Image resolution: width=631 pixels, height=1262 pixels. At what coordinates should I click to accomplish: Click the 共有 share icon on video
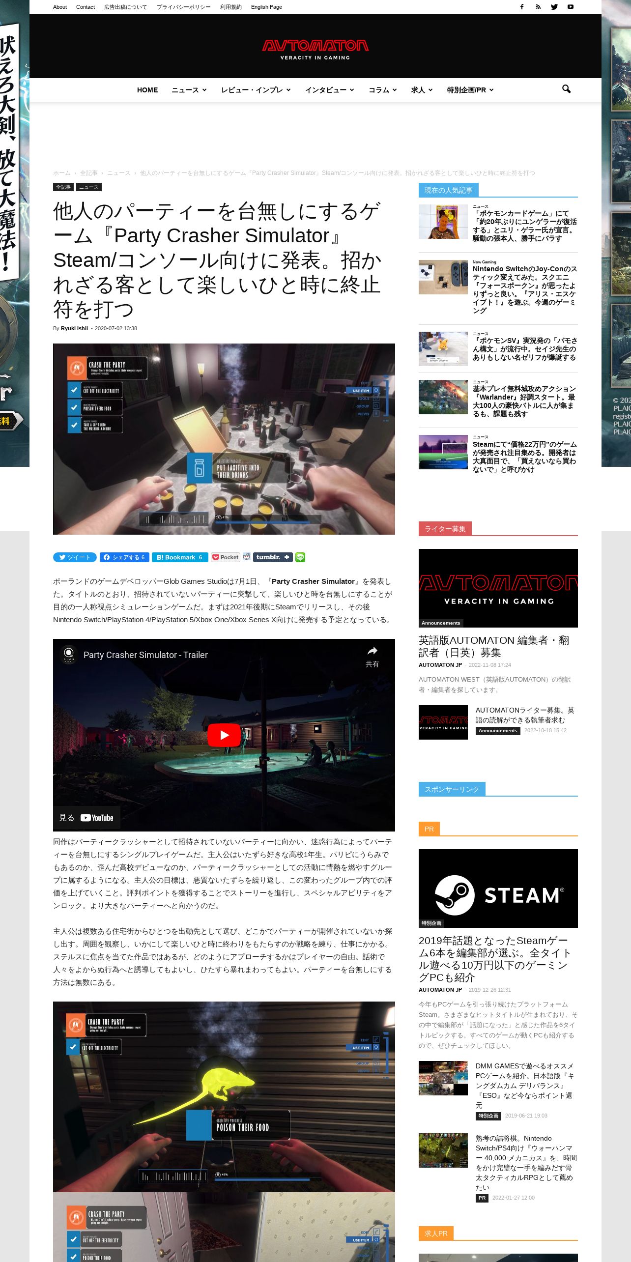point(372,656)
